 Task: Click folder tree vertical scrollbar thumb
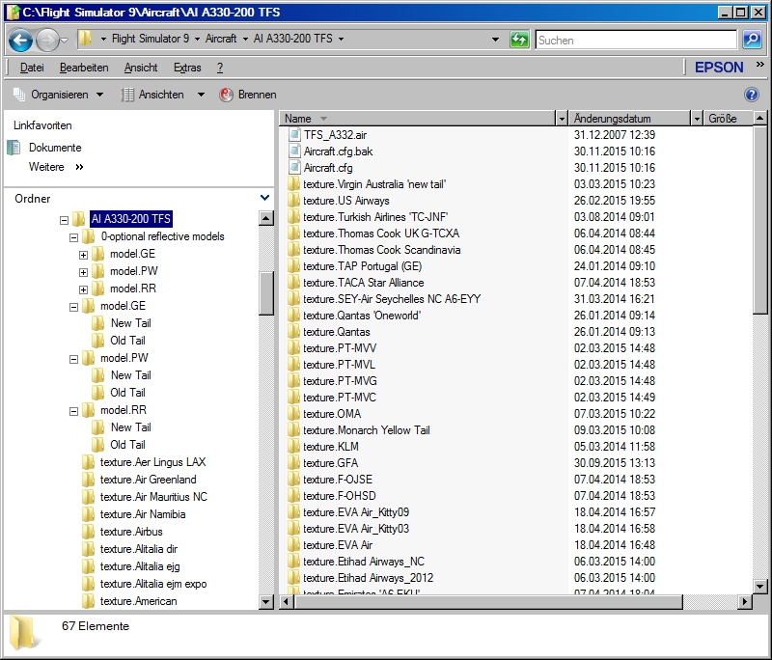[266, 293]
